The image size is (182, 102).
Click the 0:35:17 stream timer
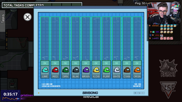(11, 94)
